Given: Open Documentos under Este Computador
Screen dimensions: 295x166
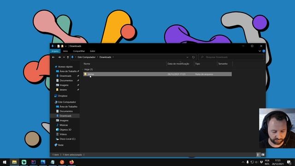Looking at the screenshot, I should pyautogui.click(x=66, y=111).
